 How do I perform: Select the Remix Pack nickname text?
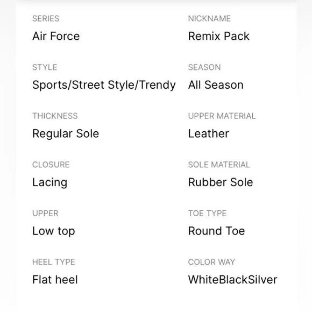pyautogui.click(x=219, y=36)
